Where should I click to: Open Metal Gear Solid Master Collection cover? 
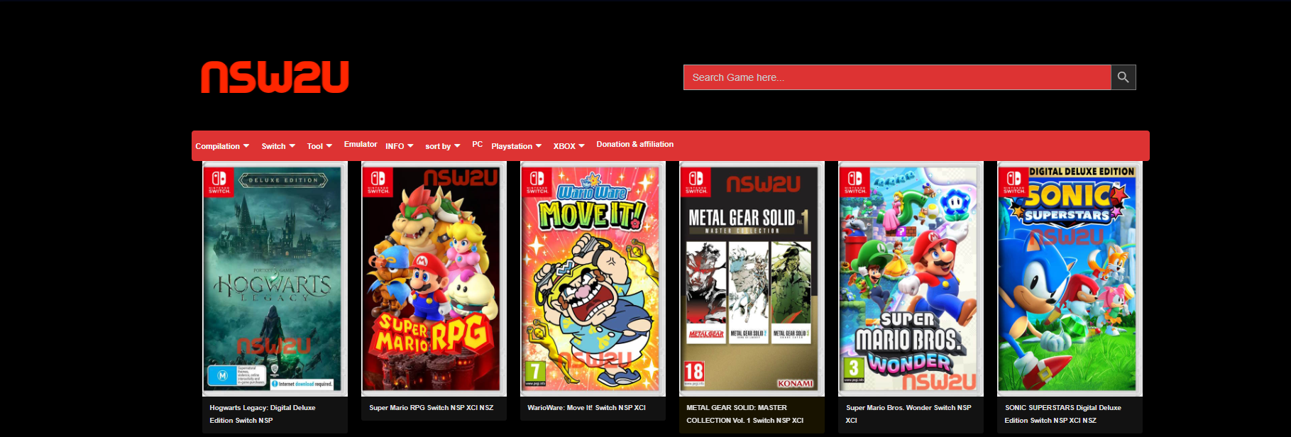[x=752, y=279]
